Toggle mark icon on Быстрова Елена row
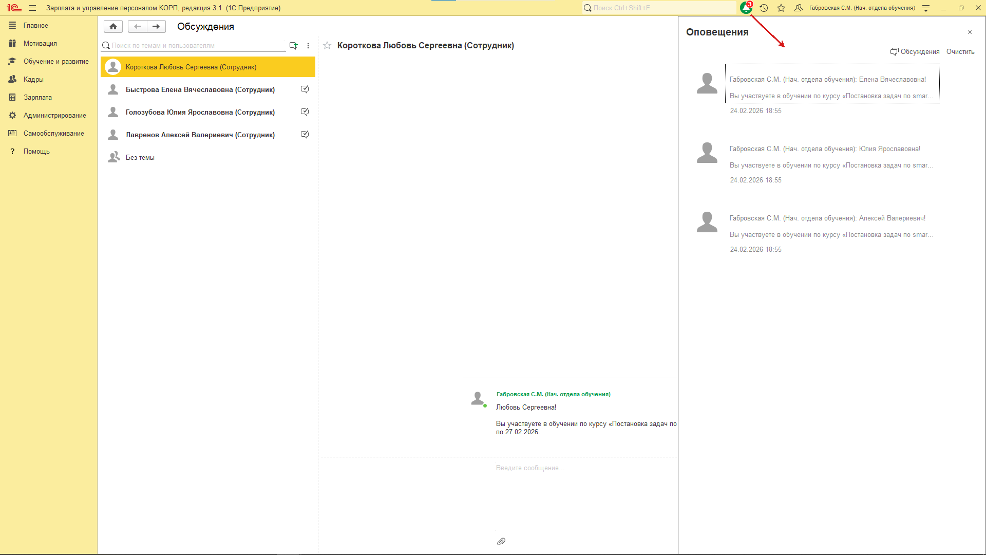 click(305, 89)
